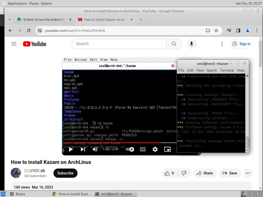This screenshot has height=197, width=263.
Task: Click the clock showing Sat Dec 16
Action: tap(249, 3)
